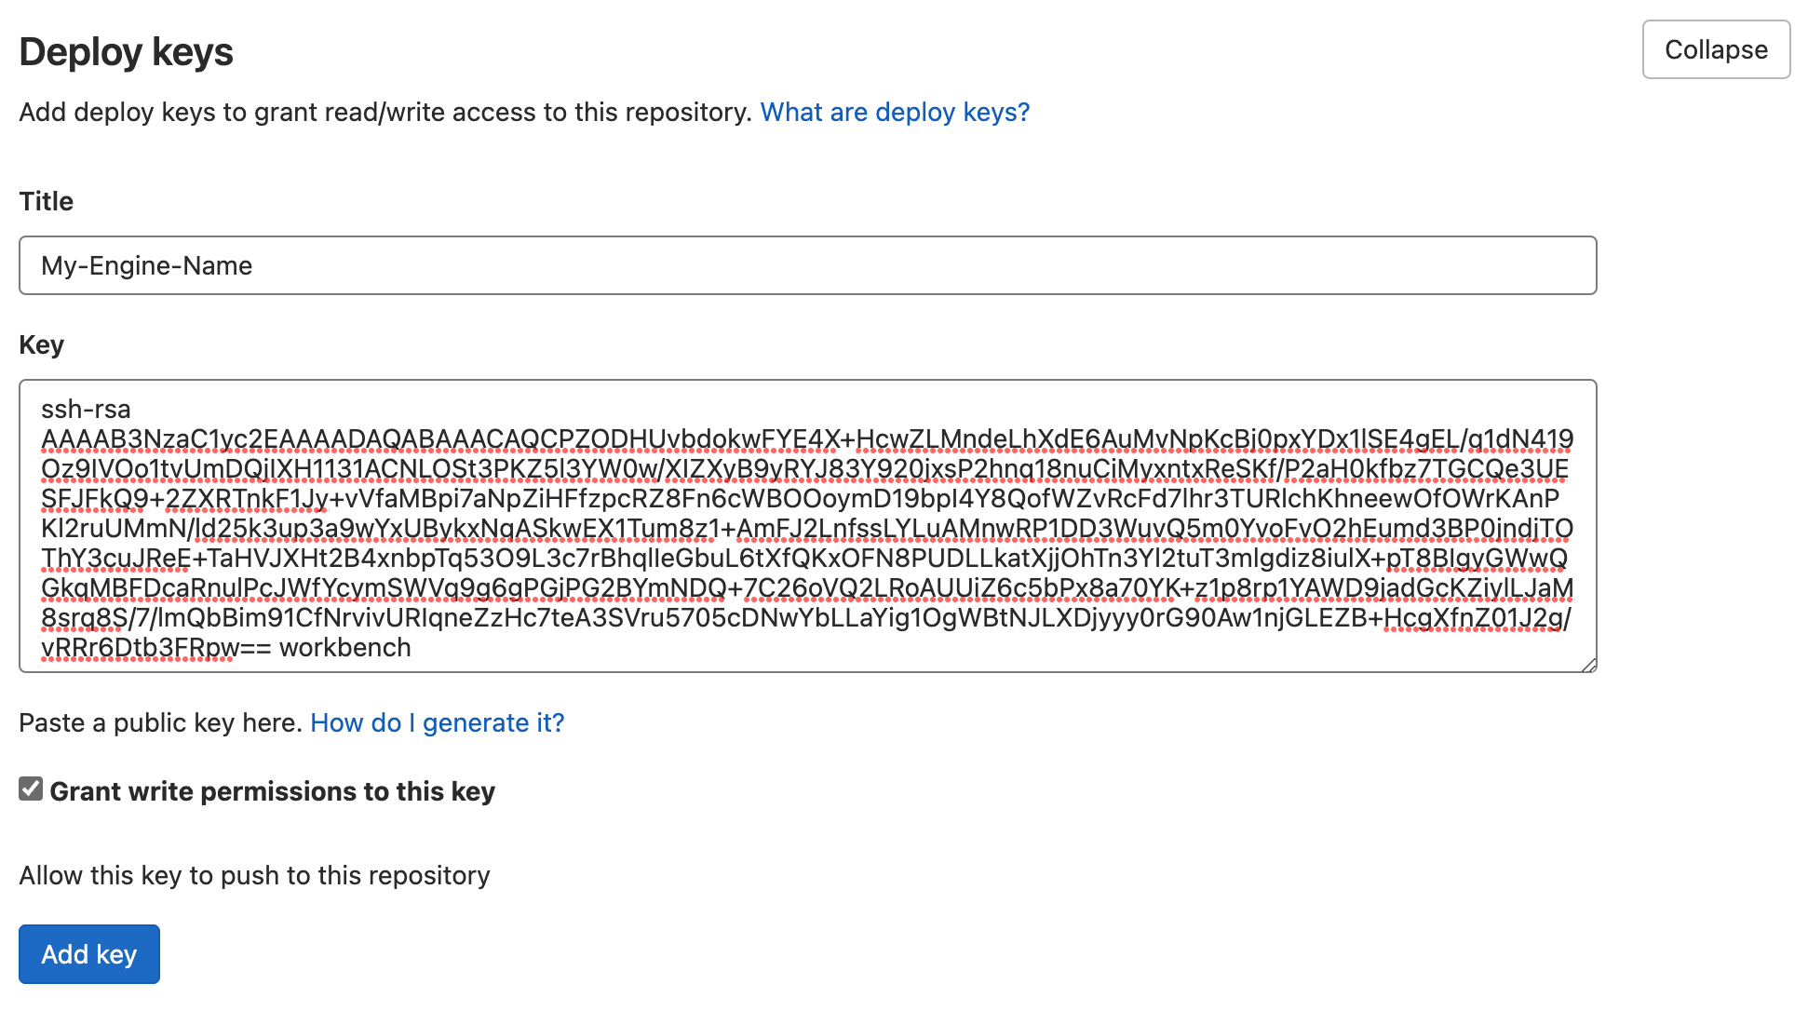Click the key line starting with "ThY3cuJReE+TaHVJXHt2B4"

pos(803,559)
